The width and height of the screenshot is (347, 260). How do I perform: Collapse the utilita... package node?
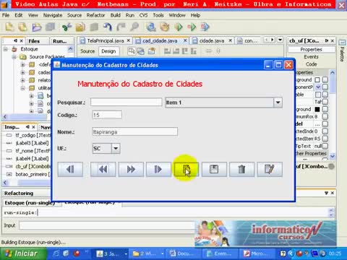coord(22,88)
